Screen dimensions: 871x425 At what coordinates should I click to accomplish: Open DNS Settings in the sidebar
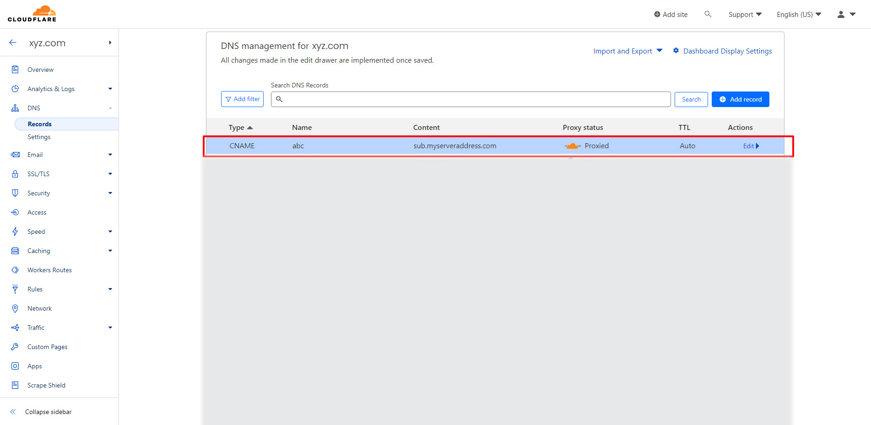39,137
